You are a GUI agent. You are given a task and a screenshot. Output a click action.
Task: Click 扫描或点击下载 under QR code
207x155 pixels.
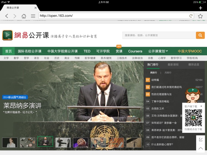[x=193, y=129]
